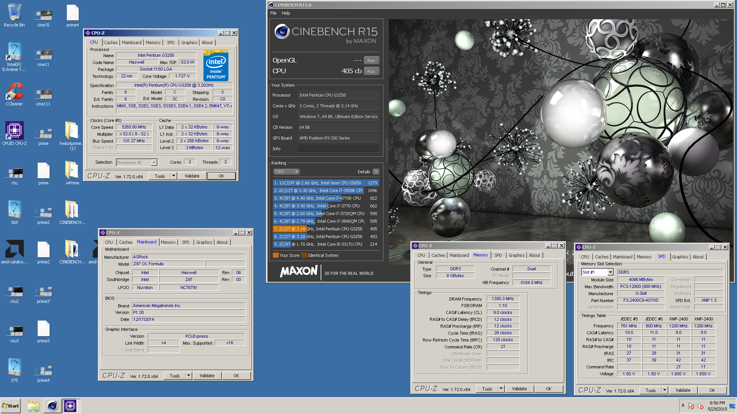Open the prime3' desktop shortcut

43,294
